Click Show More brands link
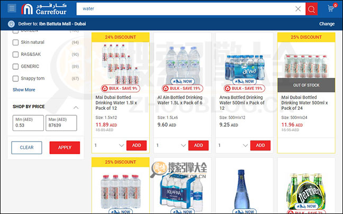Screen dimensions: 343x214 click(x=24, y=90)
